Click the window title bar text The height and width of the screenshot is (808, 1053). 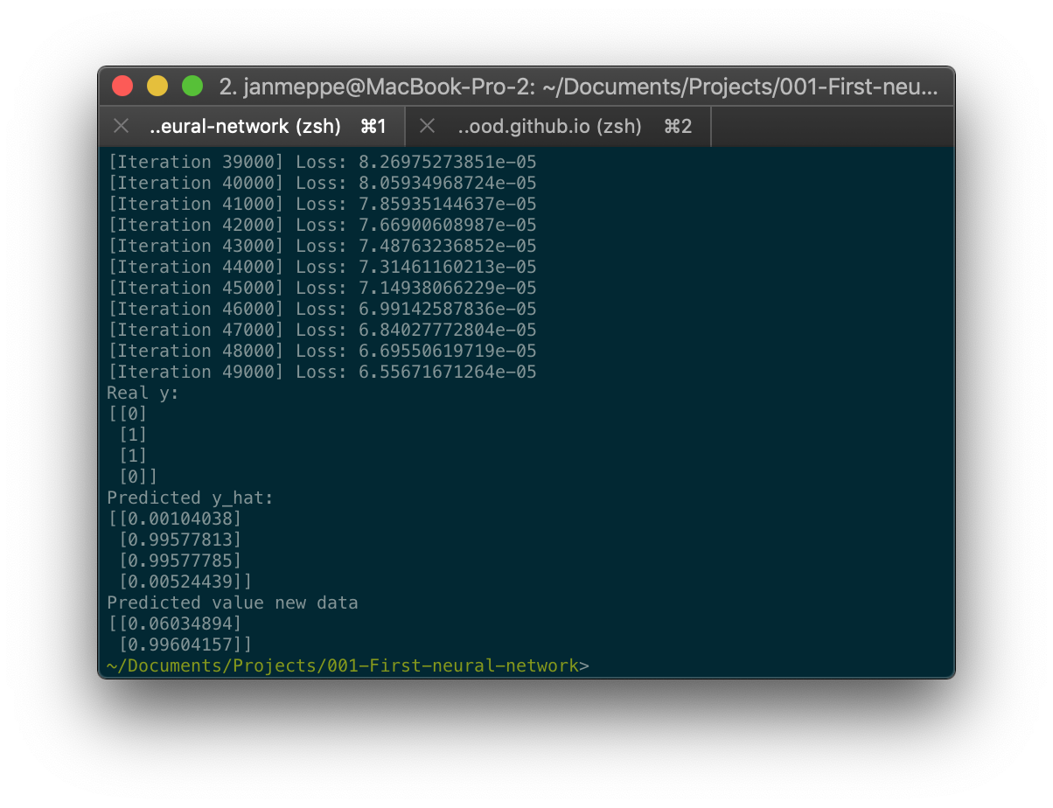point(578,87)
